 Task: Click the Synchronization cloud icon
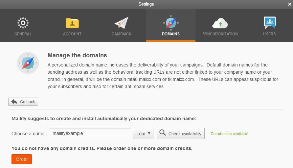coord(220,23)
